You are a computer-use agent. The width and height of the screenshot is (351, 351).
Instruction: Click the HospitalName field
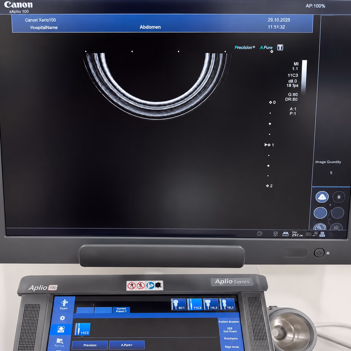point(44,27)
